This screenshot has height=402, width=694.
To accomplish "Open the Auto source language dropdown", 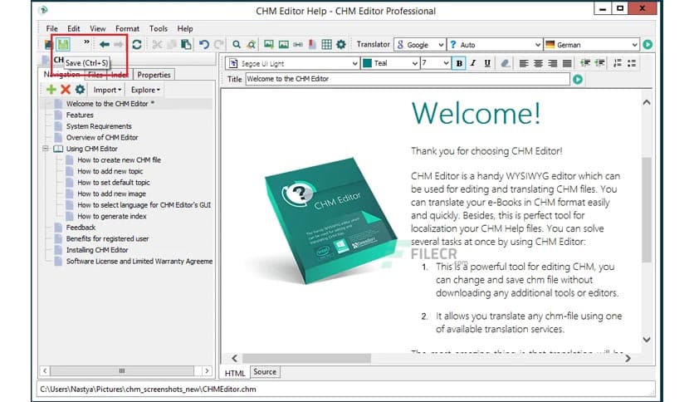I will [495, 45].
